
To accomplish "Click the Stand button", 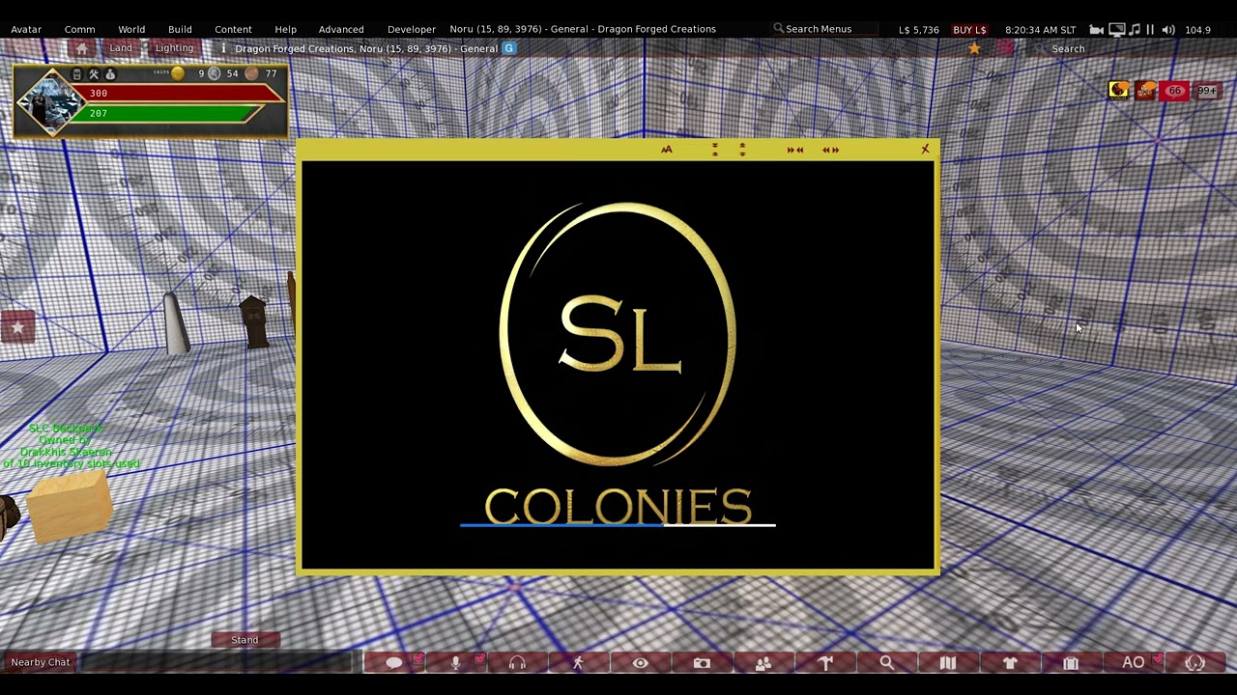I will (245, 640).
